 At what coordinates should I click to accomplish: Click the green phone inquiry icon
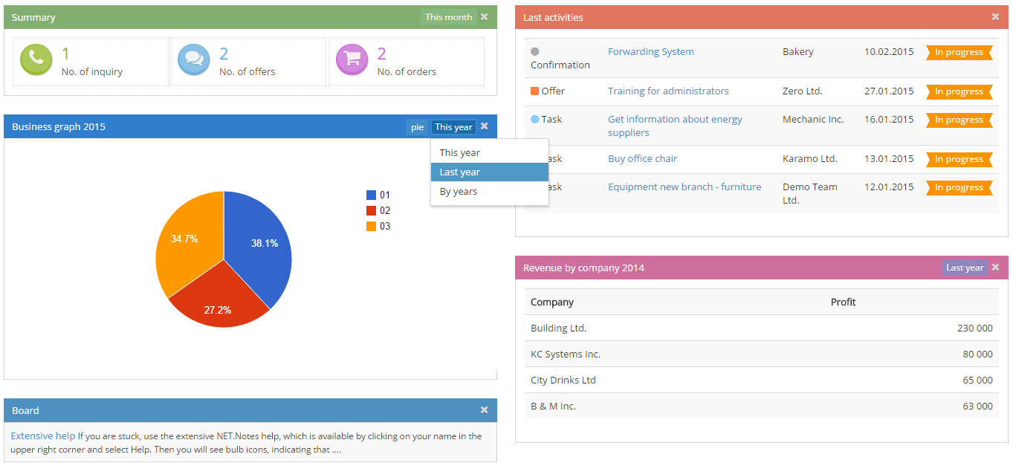(36, 60)
